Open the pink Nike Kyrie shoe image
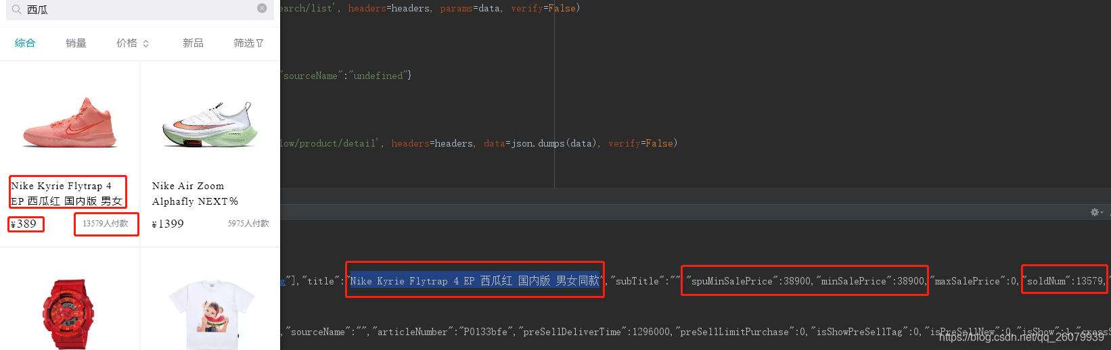Screen dimensions: 1111x350 point(70,122)
